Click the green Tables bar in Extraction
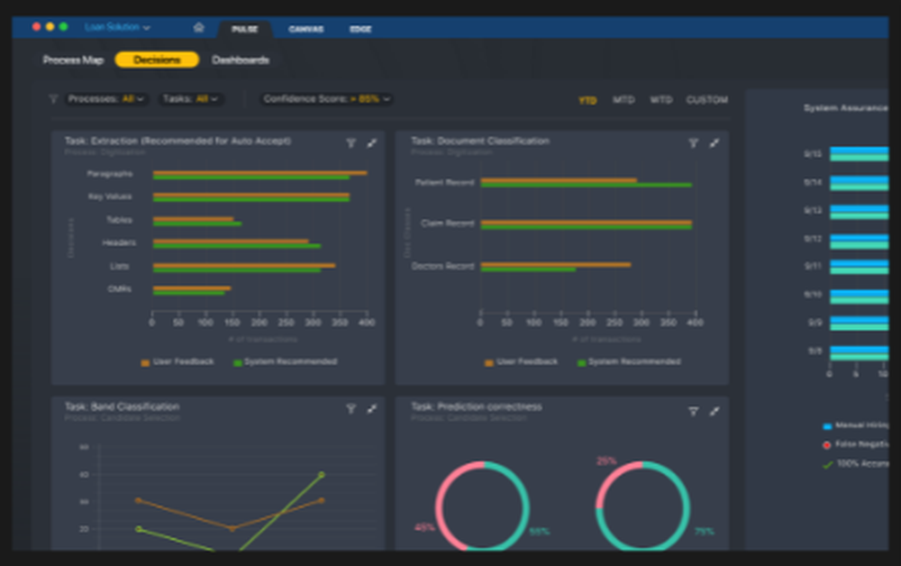901x566 pixels. point(197,224)
